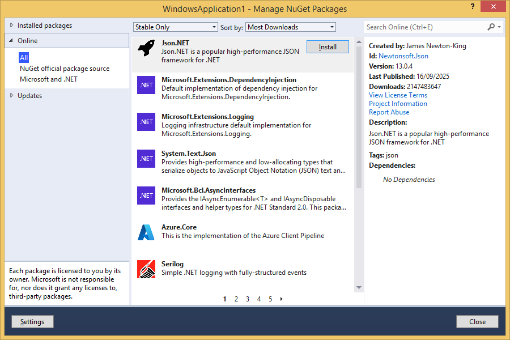Select the Microsoft.Bcl.AsyncInterfaces package title
Image resolution: width=510 pixels, height=340 pixels.
(209, 190)
